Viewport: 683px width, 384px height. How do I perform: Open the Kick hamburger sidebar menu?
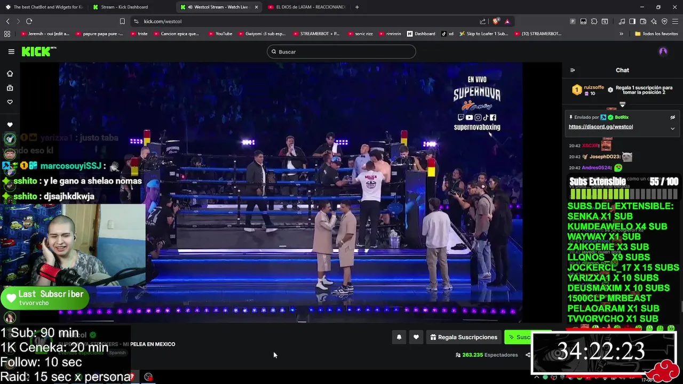coord(11,52)
